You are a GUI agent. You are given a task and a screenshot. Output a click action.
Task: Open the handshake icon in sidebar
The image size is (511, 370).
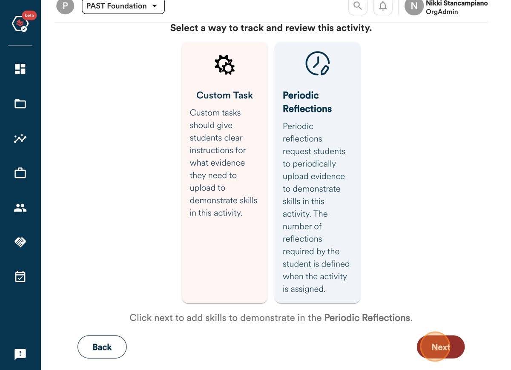(x=20, y=242)
